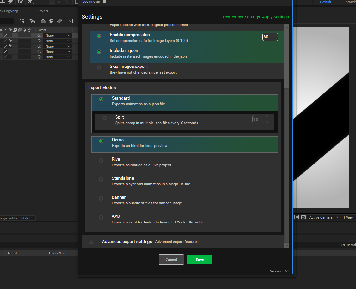
Task: Open the workspace menu beside Default
Action: coord(337,2)
